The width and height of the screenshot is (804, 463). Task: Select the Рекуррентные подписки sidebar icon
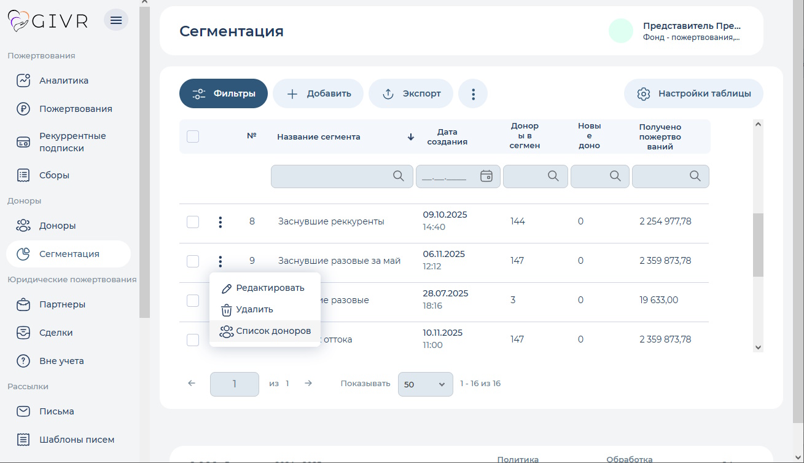(x=23, y=141)
